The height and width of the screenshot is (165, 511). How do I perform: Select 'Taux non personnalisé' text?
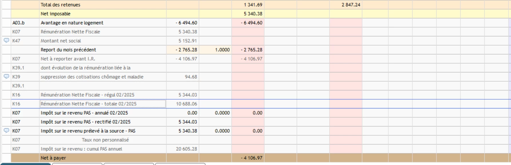click(105, 140)
